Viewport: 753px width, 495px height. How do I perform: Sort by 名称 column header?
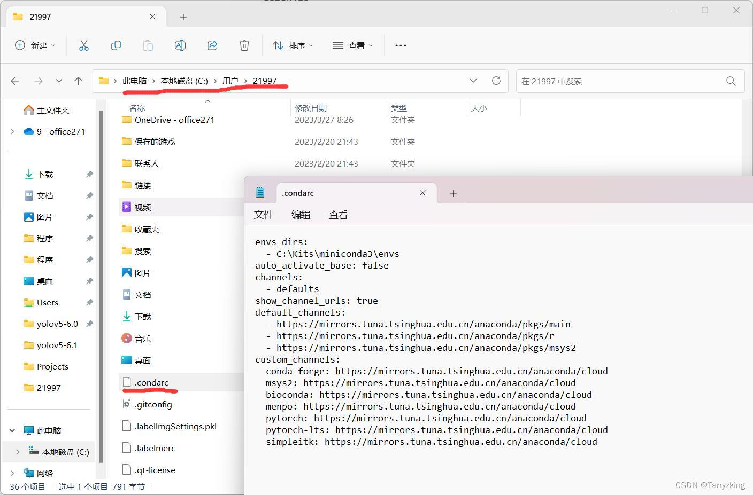click(137, 108)
